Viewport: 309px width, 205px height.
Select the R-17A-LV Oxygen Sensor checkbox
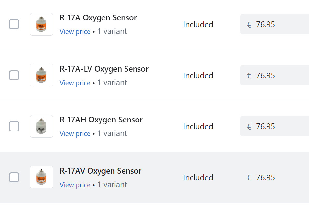(x=14, y=75)
